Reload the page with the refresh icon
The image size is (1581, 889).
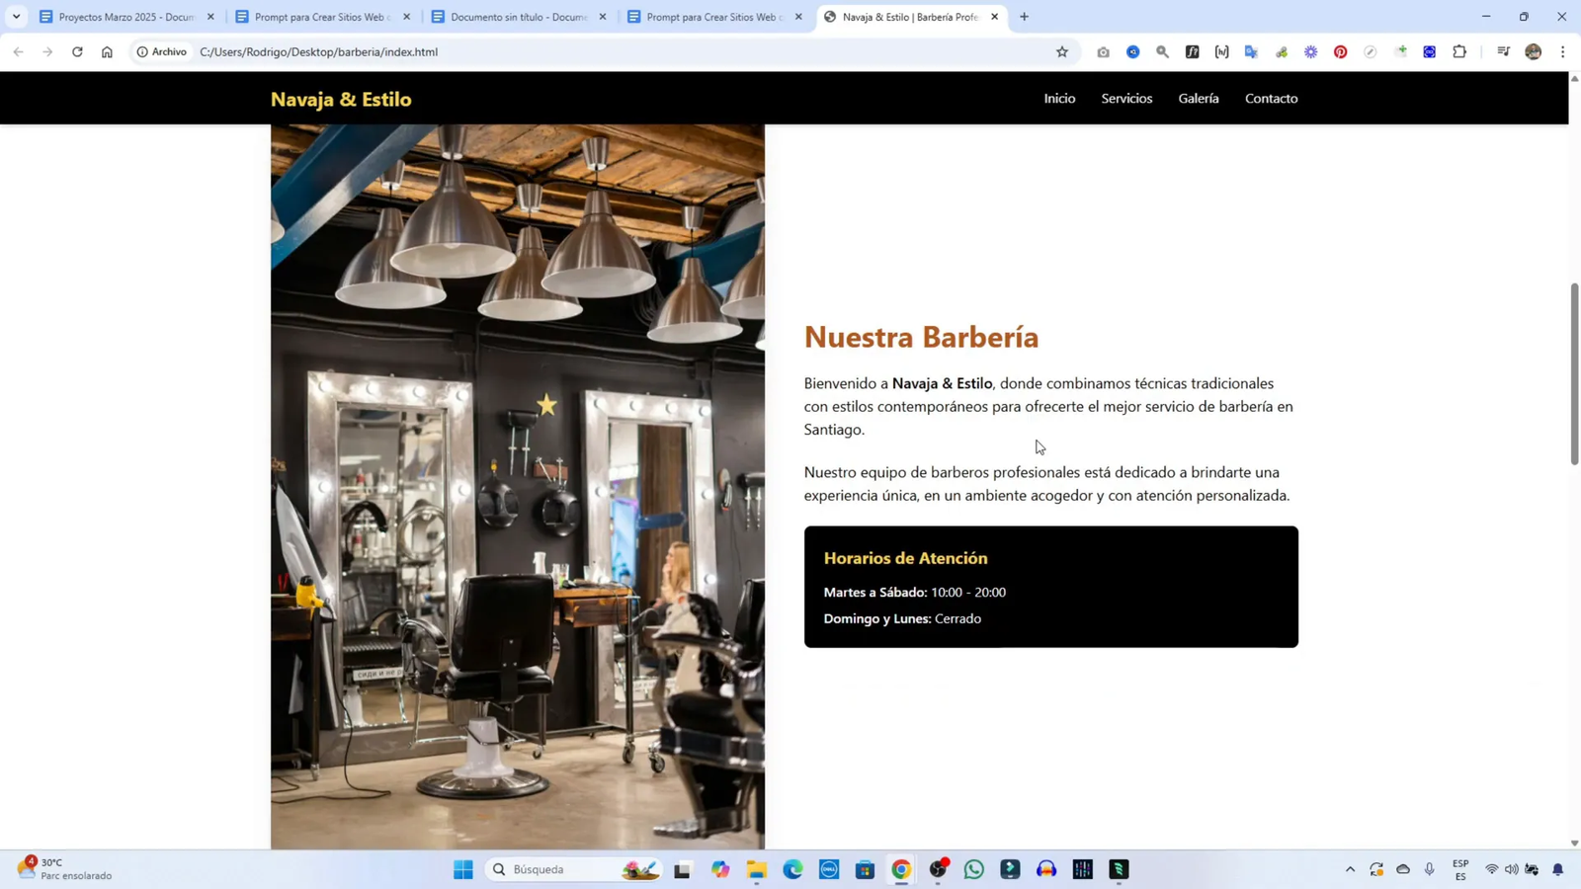(77, 51)
